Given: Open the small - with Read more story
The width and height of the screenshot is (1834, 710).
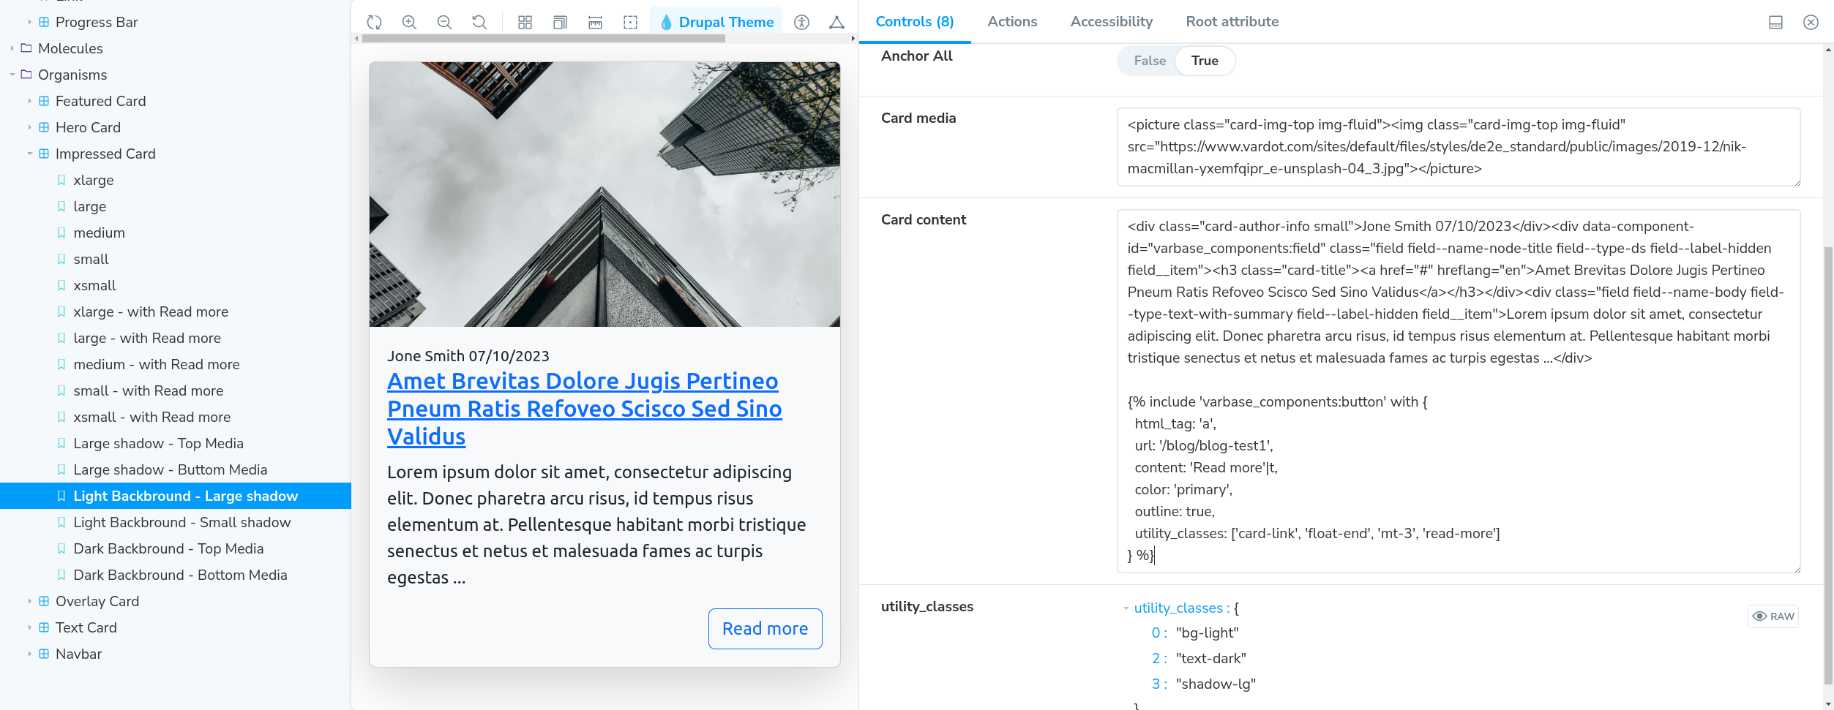Looking at the screenshot, I should pos(149,390).
